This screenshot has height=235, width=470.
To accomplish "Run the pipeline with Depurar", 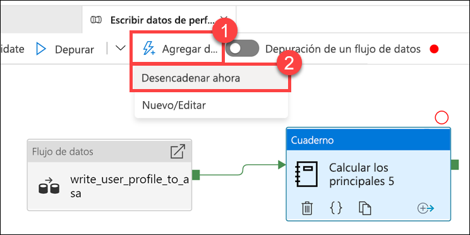I will (65, 49).
